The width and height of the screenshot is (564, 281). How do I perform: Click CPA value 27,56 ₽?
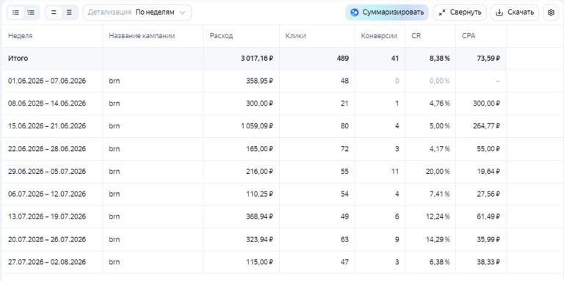point(488,194)
